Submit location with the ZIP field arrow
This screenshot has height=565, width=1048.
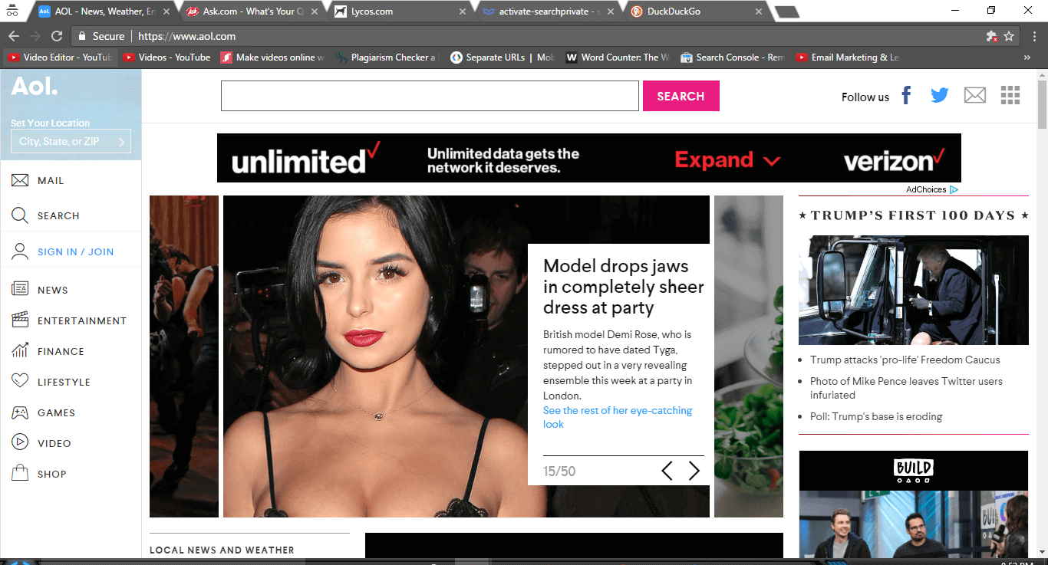(x=121, y=142)
